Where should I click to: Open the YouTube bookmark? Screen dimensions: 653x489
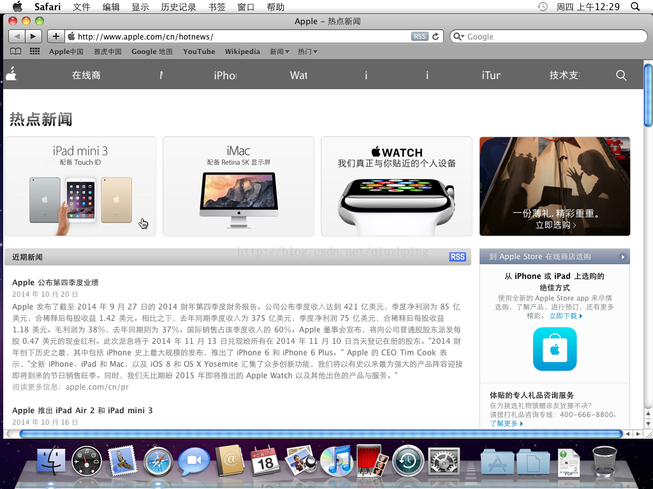pos(199,52)
